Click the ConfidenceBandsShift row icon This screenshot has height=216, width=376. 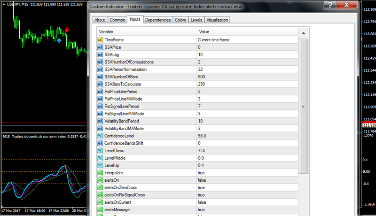(100, 143)
